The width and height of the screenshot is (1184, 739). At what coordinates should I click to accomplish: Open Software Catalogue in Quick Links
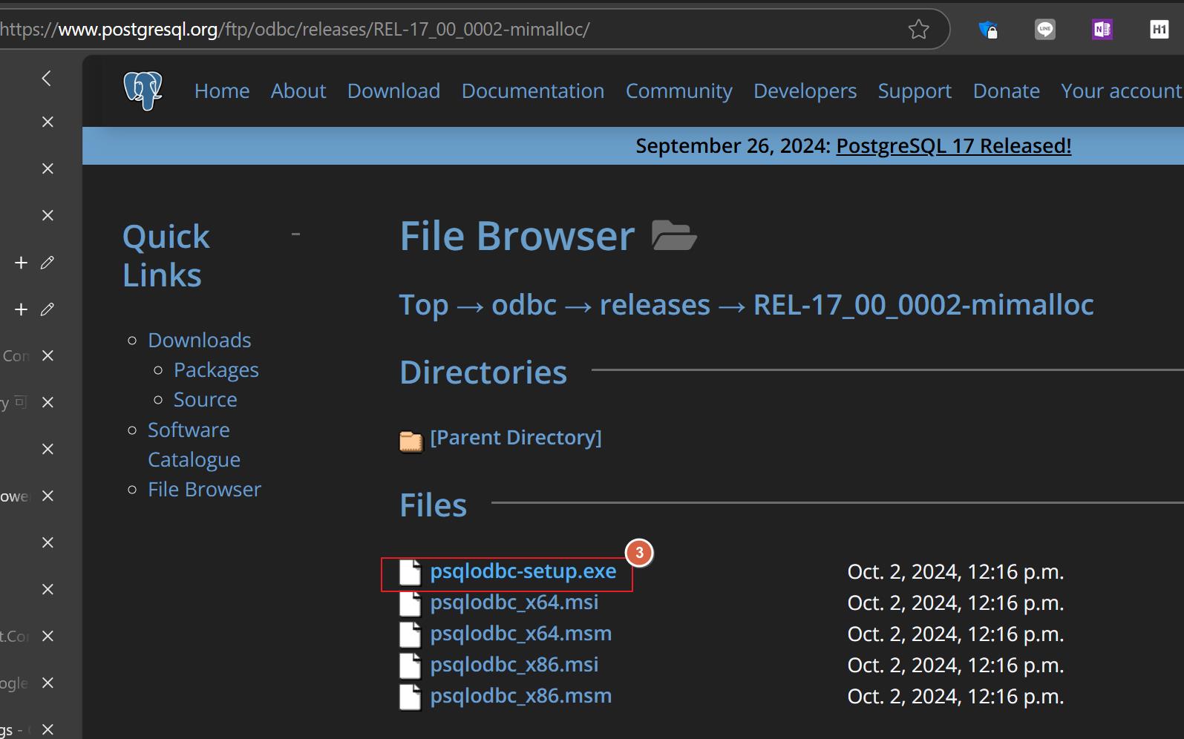194,444
